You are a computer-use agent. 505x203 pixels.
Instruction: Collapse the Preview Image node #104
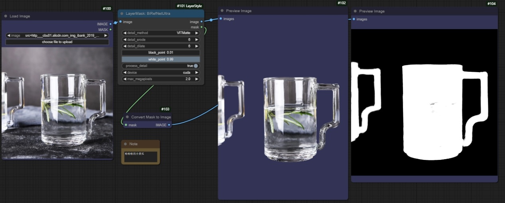tap(355, 11)
